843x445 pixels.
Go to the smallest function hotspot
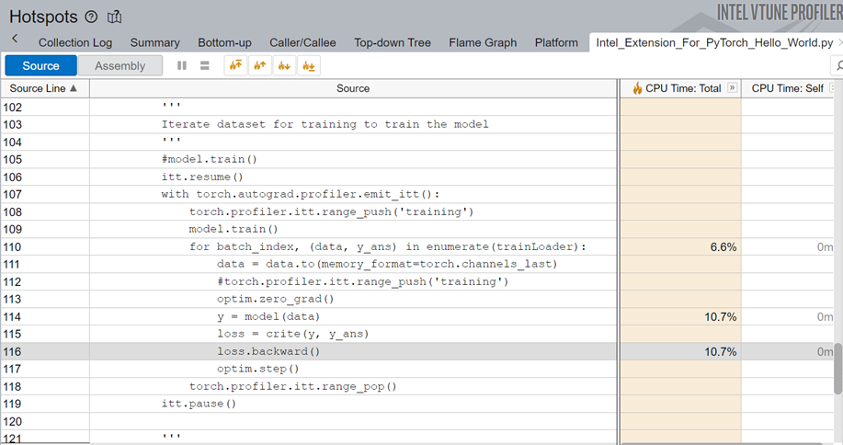(x=310, y=65)
